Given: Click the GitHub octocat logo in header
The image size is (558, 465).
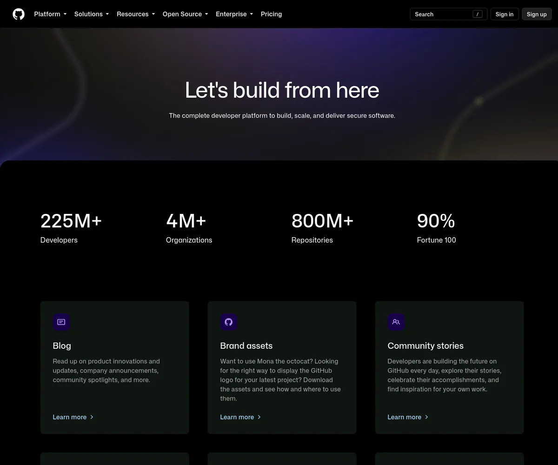Looking at the screenshot, I should 19,14.
